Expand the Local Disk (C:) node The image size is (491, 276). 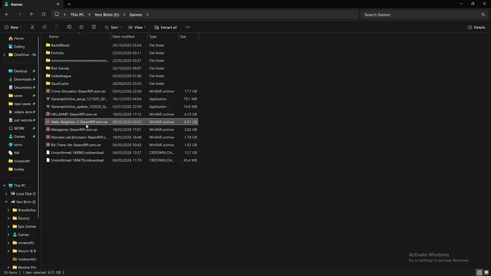[x=6, y=194]
